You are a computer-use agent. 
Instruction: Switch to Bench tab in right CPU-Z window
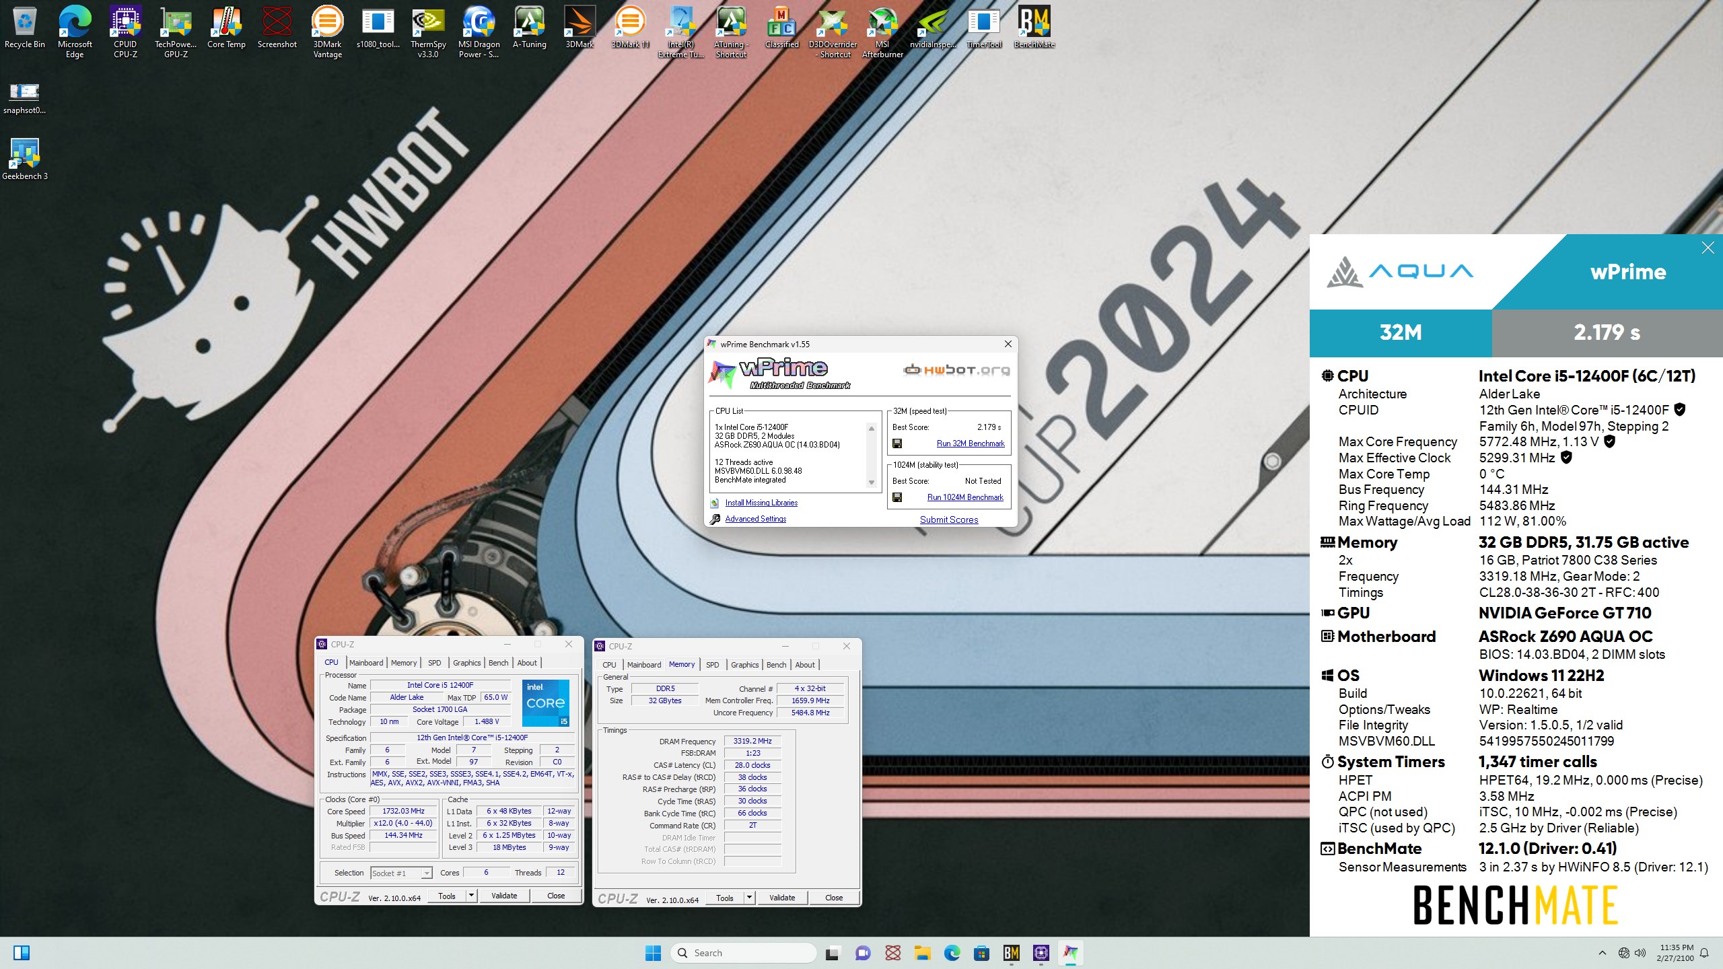[776, 665]
